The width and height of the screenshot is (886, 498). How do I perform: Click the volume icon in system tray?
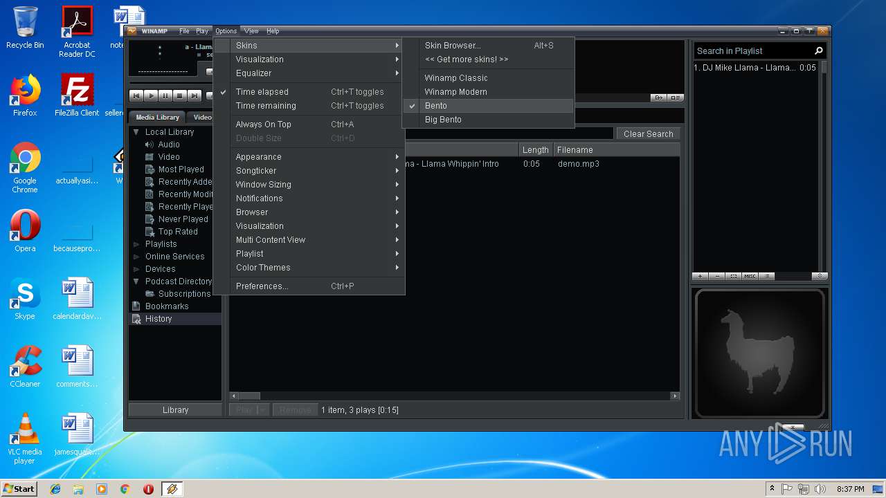pyautogui.click(x=820, y=489)
